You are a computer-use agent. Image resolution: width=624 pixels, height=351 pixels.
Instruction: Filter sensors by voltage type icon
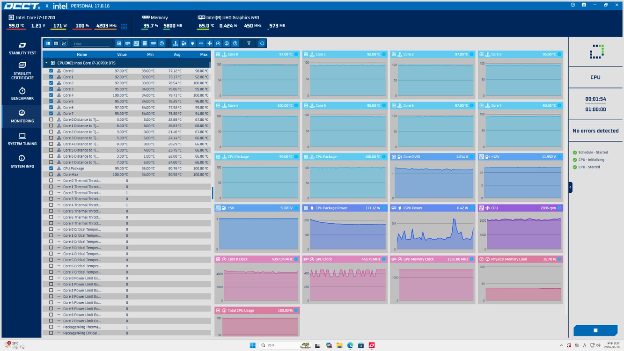[x=184, y=44]
